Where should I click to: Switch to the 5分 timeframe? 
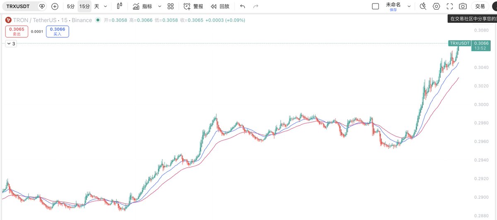[x=71, y=7]
